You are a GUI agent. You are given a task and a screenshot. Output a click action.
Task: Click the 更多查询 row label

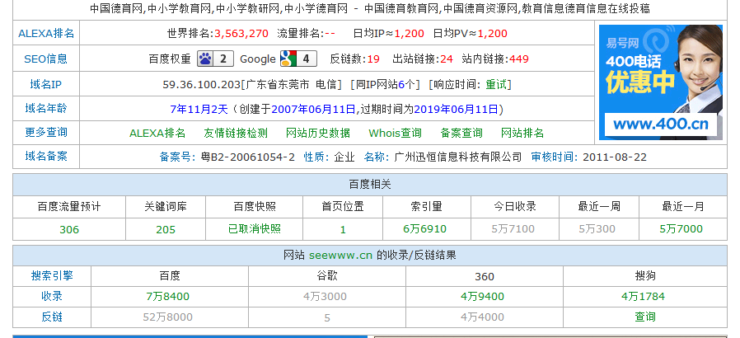tap(46, 132)
